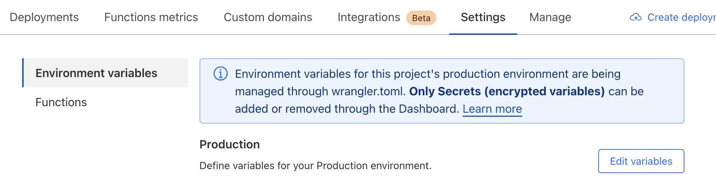Follow the Learn more link
This screenshot has height=184, width=716.
(x=492, y=109)
